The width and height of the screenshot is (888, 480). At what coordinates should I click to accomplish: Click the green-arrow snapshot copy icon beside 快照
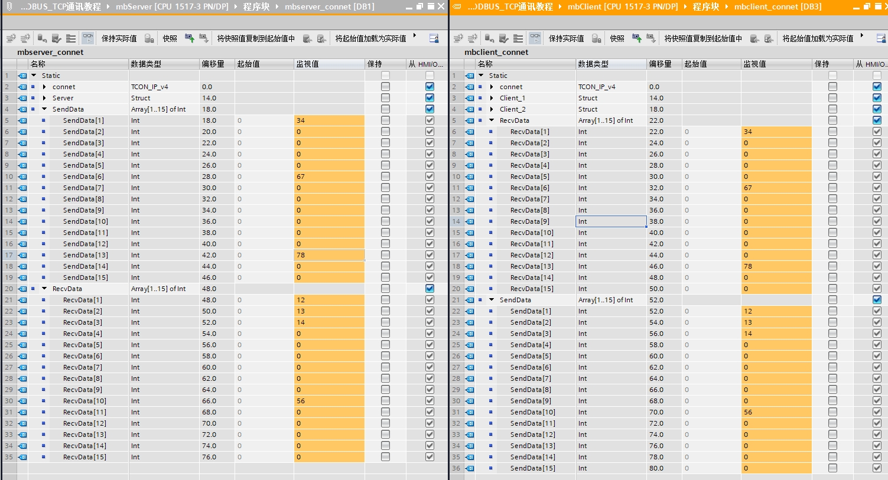(x=190, y=38)
